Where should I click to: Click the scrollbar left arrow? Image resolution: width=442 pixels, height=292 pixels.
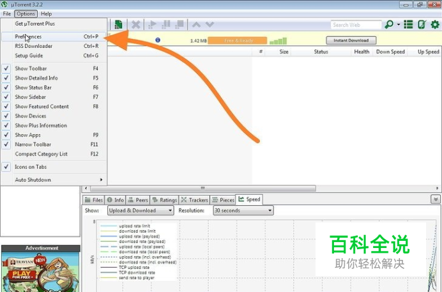86,188
